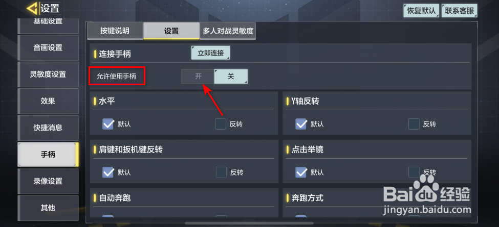Screen dimensions: 499x227
Task: Check 反转 under Y轴反转
Action: [x=414, y=124]
